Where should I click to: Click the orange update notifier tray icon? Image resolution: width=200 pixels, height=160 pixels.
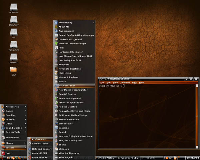[167, 158]
